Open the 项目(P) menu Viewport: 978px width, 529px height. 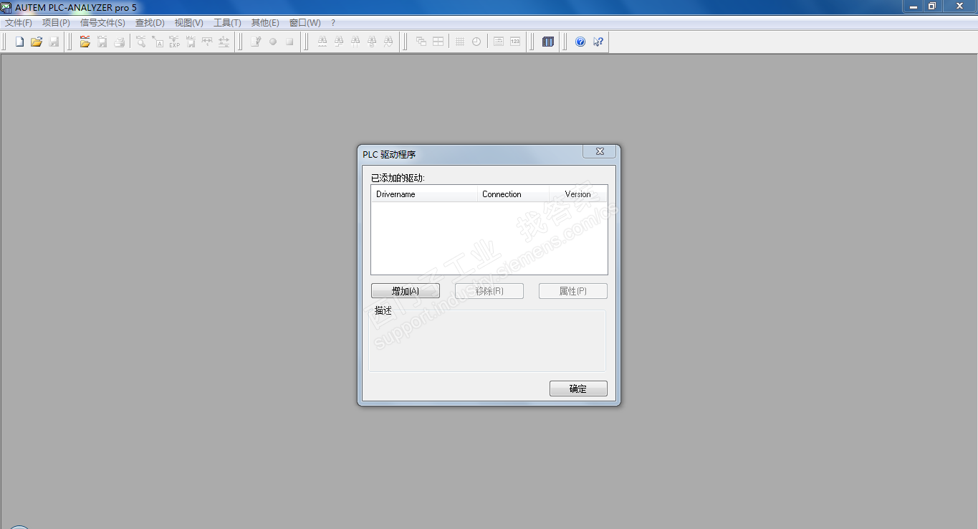coord(56,23)
